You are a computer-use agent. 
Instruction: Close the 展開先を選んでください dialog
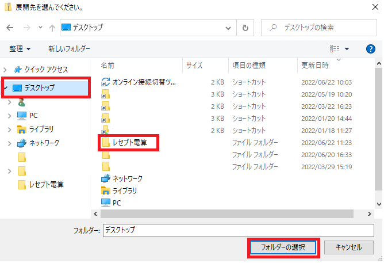point(375,7)
